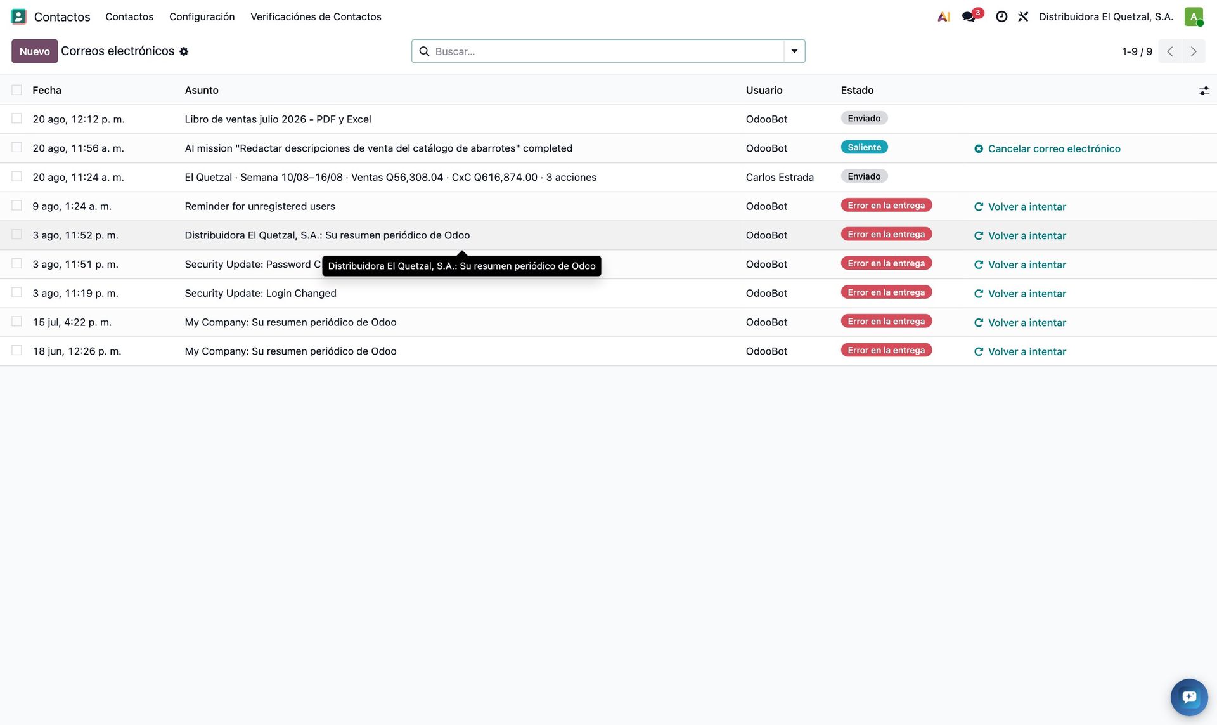Focus the Buscar search field
1217x725 pixels.
click(607, 51)
